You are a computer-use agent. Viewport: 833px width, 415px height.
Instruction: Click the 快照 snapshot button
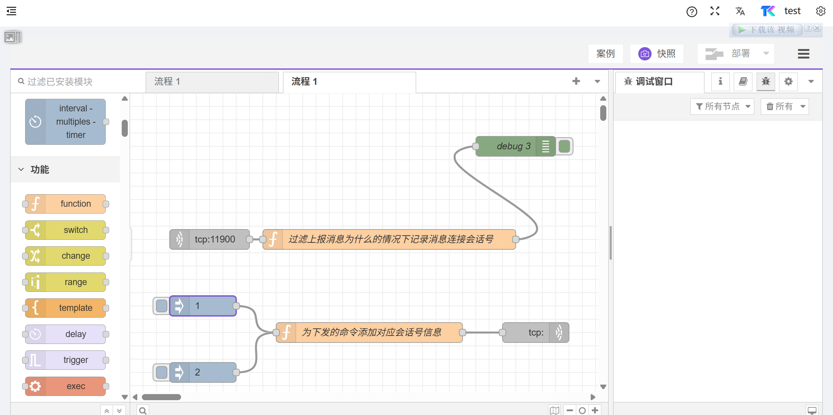[657, 54]
